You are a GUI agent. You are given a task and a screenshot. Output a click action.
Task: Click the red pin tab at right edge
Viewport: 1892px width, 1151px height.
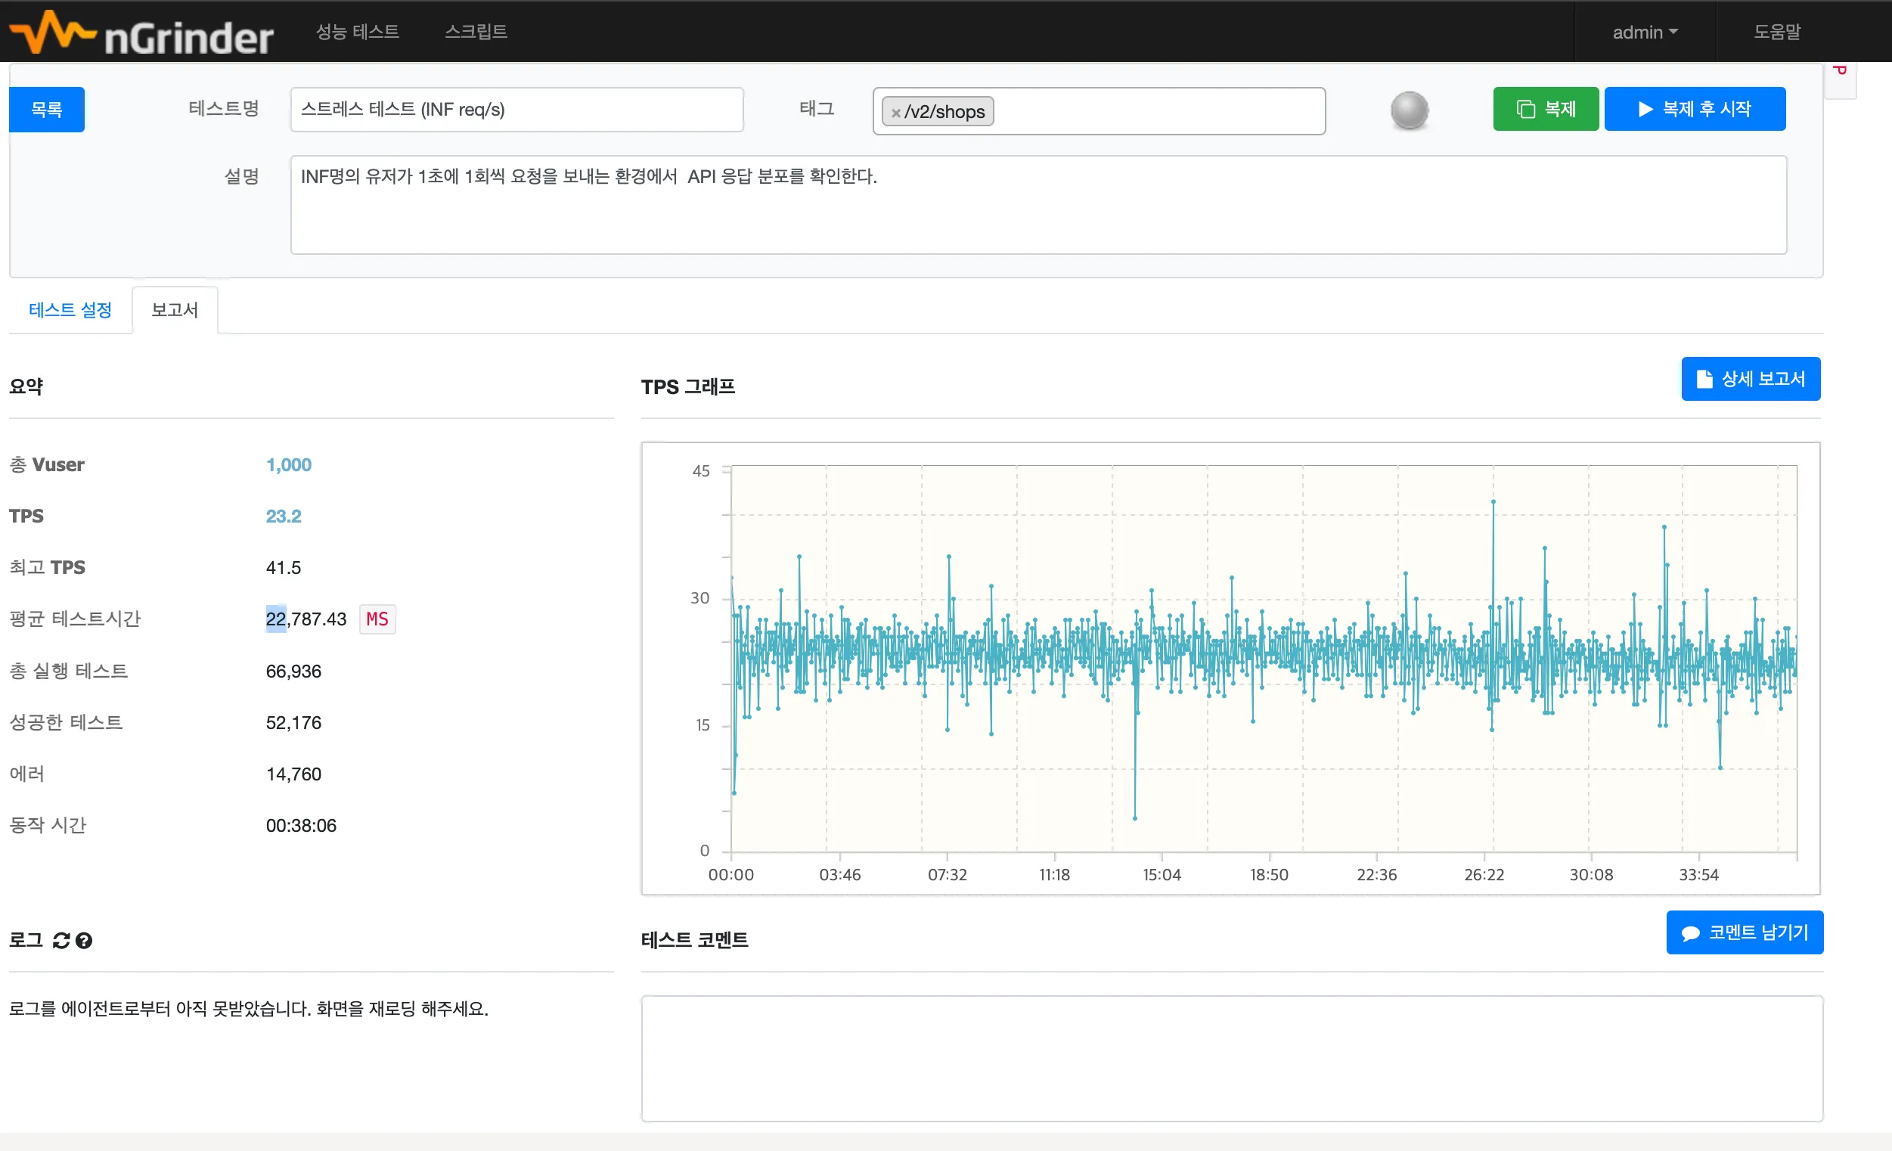[1840, 77]
